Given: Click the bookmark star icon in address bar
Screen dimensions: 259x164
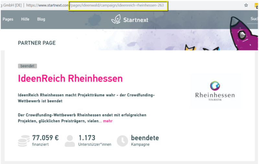Looking at the screenshot, I should tap(246, 5).
